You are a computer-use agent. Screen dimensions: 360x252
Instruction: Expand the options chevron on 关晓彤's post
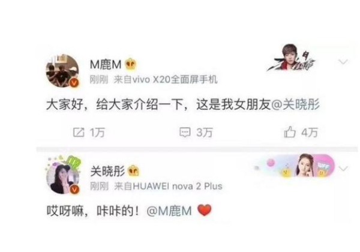click(x=343, y=169)
